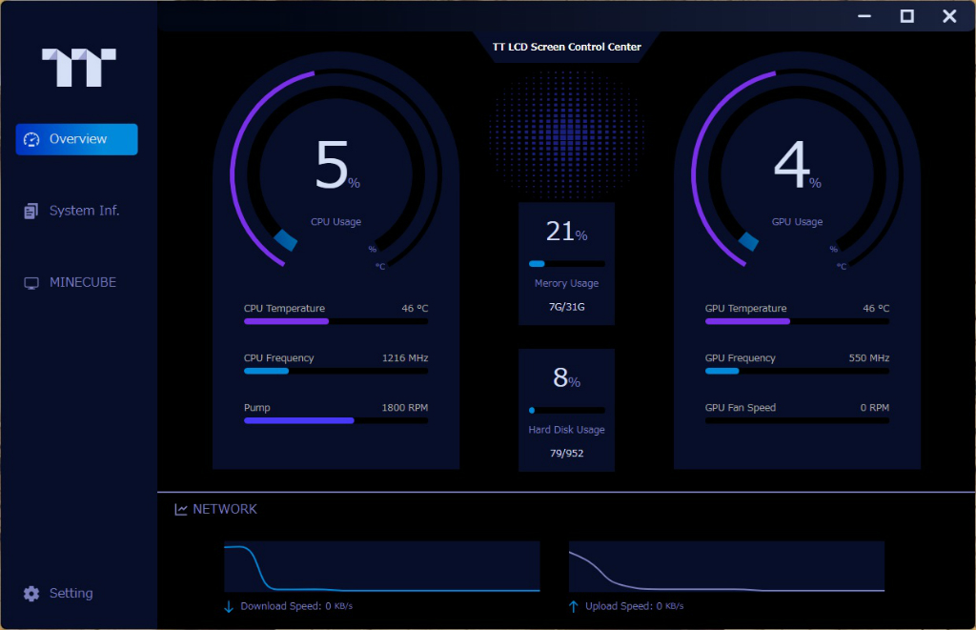Image resolution: width=976 pixels, height=630 pixels.
Task: Click the upload speed arrow icon
Action: point(573,606)
